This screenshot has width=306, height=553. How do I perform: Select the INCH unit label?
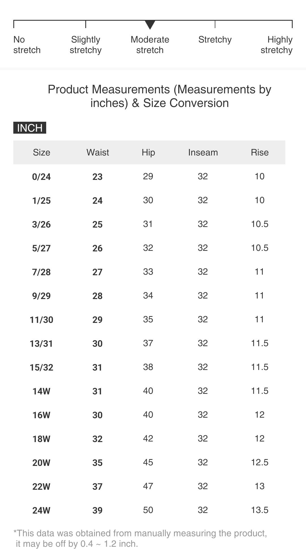pos(30,128)
